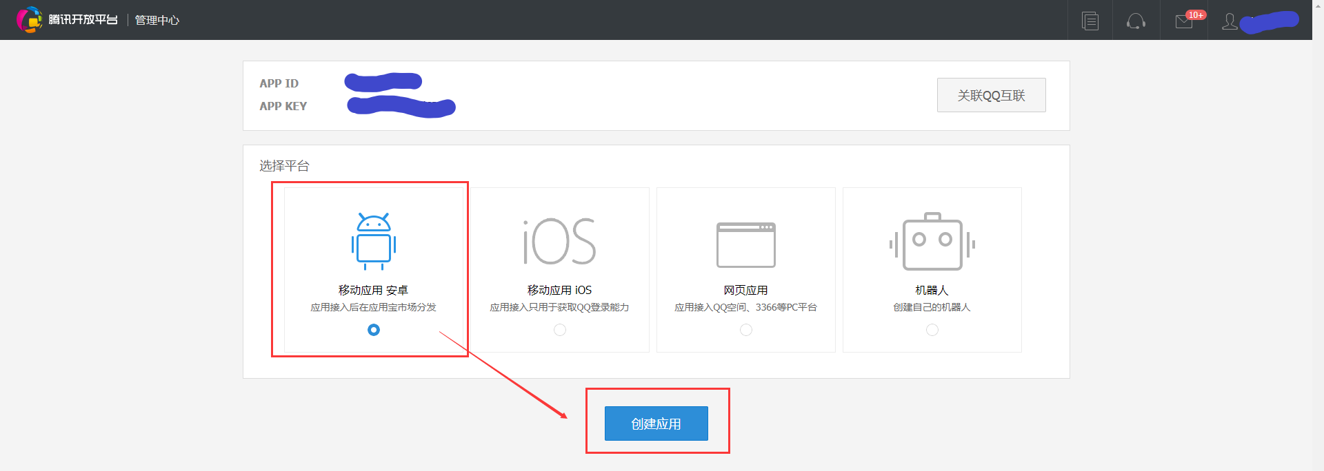Click the 机器人 title text
The width and height of the screenshot is (1324, 471).
click(x=932, y=291)
